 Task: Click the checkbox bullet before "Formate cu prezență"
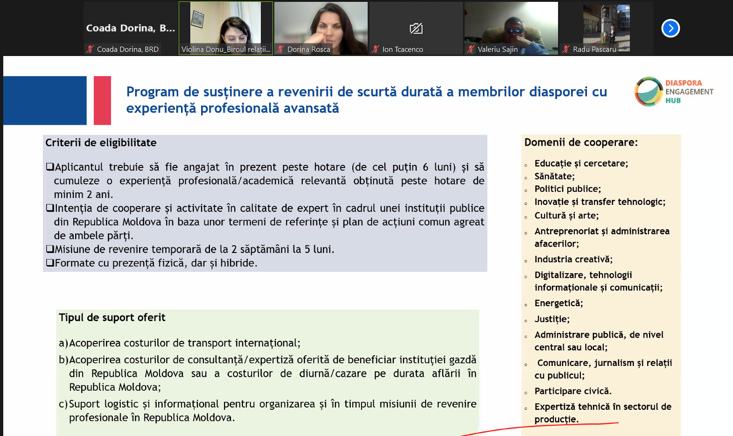click(x=50, y=263)
